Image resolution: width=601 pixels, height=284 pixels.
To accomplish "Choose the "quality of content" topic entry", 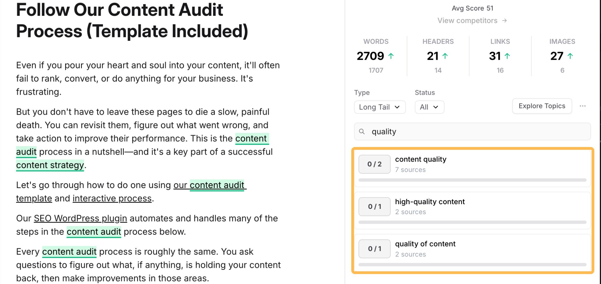I will coord(425,244).
